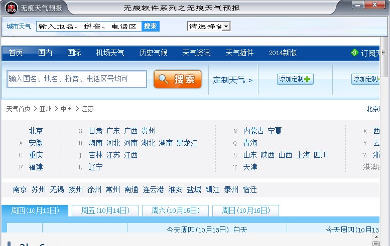Click the 山东 province link
The height and width of the screenshot is (246, 390).
click(x=250, y=155)
